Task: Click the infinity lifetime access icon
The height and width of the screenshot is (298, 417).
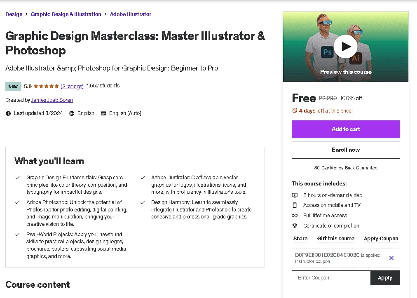Action: click(295, 216)
